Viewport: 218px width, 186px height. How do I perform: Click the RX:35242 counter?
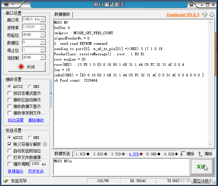click(138, 181)
